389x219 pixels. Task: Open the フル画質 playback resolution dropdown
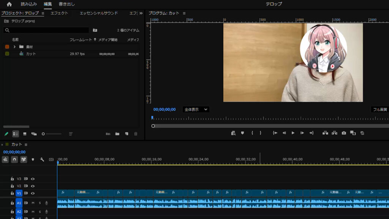(x=380, y=109)
